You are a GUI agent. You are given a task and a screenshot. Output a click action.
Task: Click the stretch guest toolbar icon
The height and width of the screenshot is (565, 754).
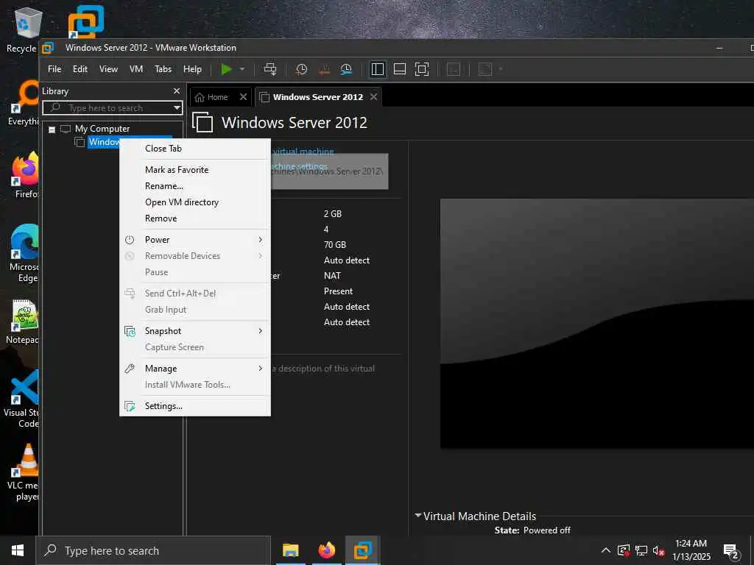(x=485, y=69)
